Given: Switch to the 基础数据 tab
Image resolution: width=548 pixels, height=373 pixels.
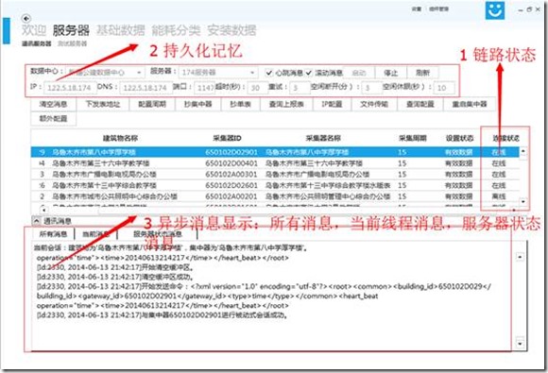Looking at the screenshot, I should [121, 30].
